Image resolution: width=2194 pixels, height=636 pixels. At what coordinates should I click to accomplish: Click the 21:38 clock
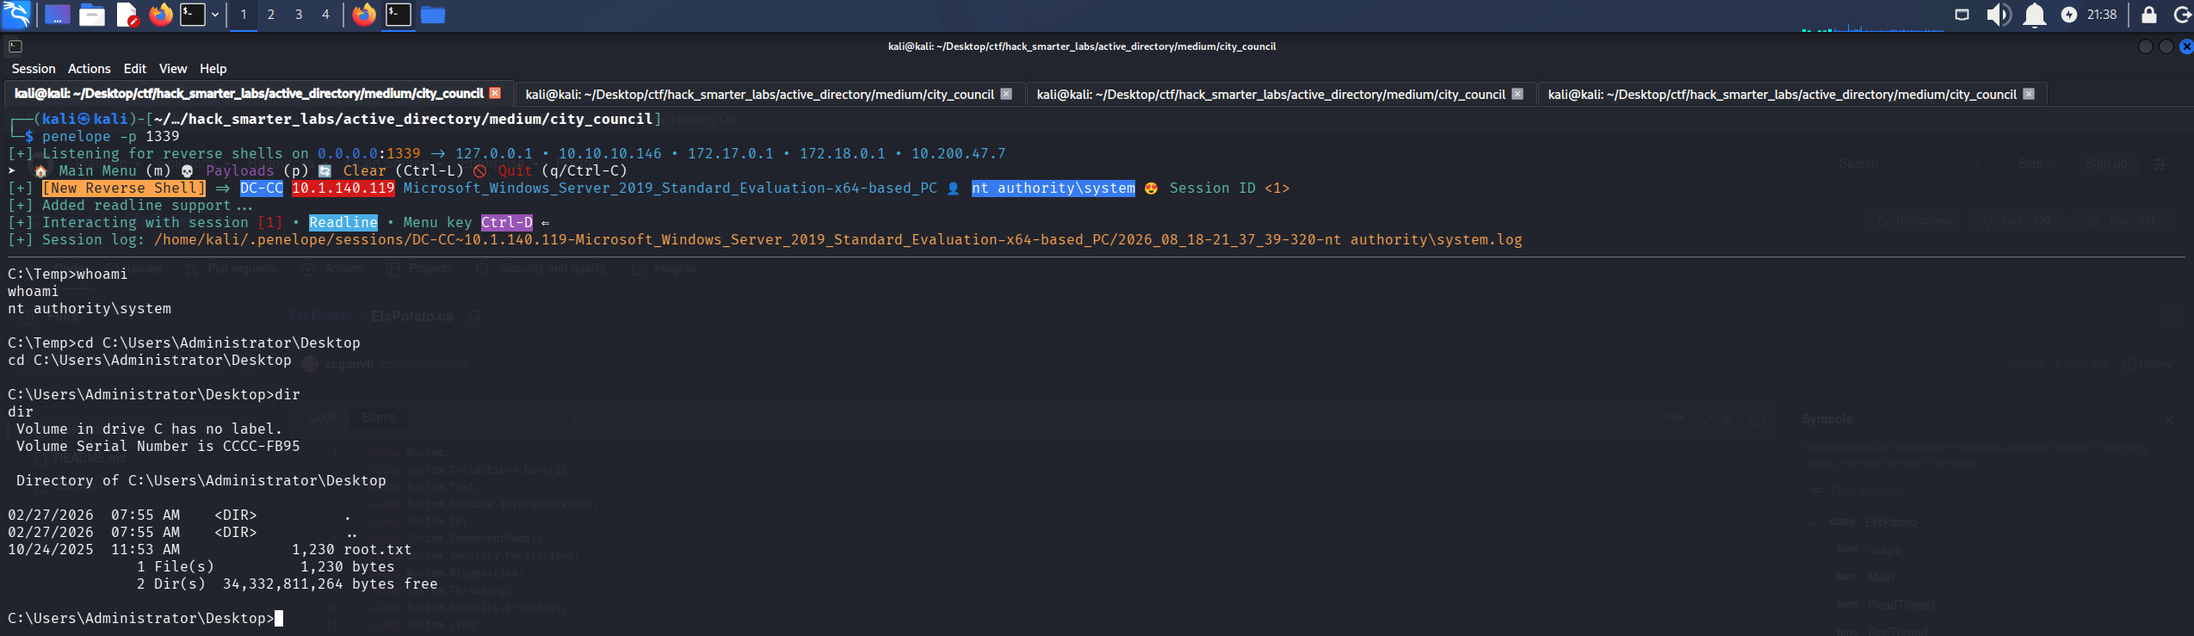[x=2102, y=15]
